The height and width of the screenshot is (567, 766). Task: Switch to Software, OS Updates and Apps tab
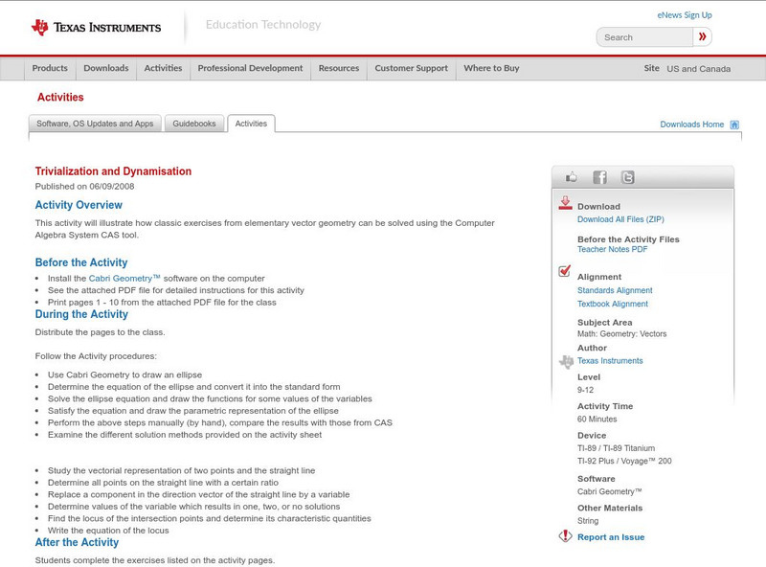95,124
